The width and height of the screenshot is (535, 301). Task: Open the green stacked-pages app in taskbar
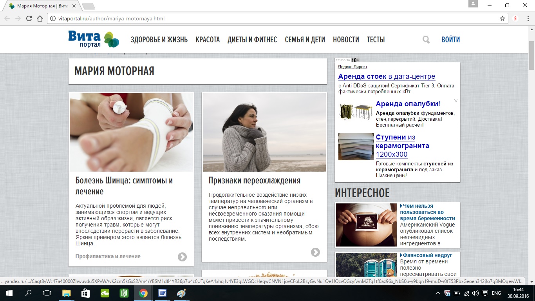(x=124, y=293)
